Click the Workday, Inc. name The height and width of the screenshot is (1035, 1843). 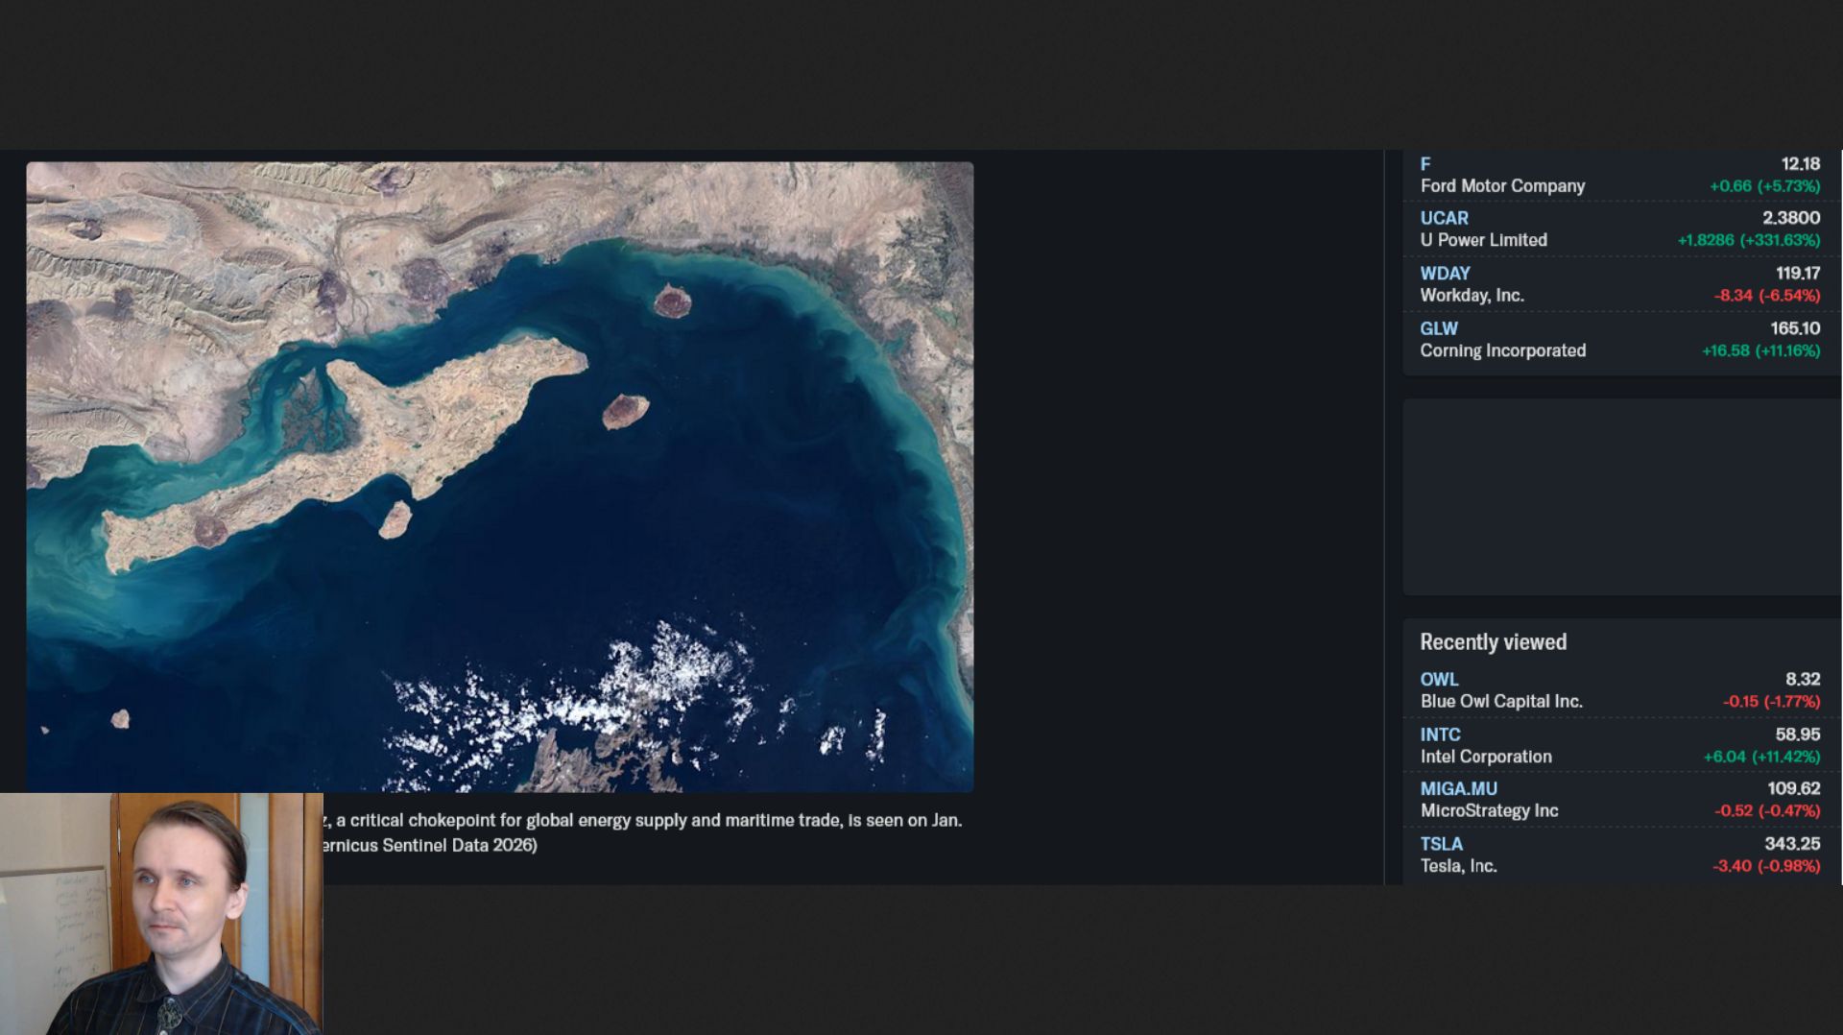(x=1472, y=296)
